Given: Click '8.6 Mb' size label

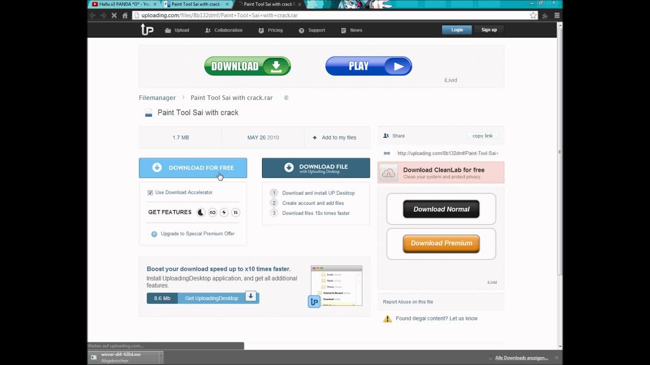Looking at the screenshot, I should (x=162, y=298).
